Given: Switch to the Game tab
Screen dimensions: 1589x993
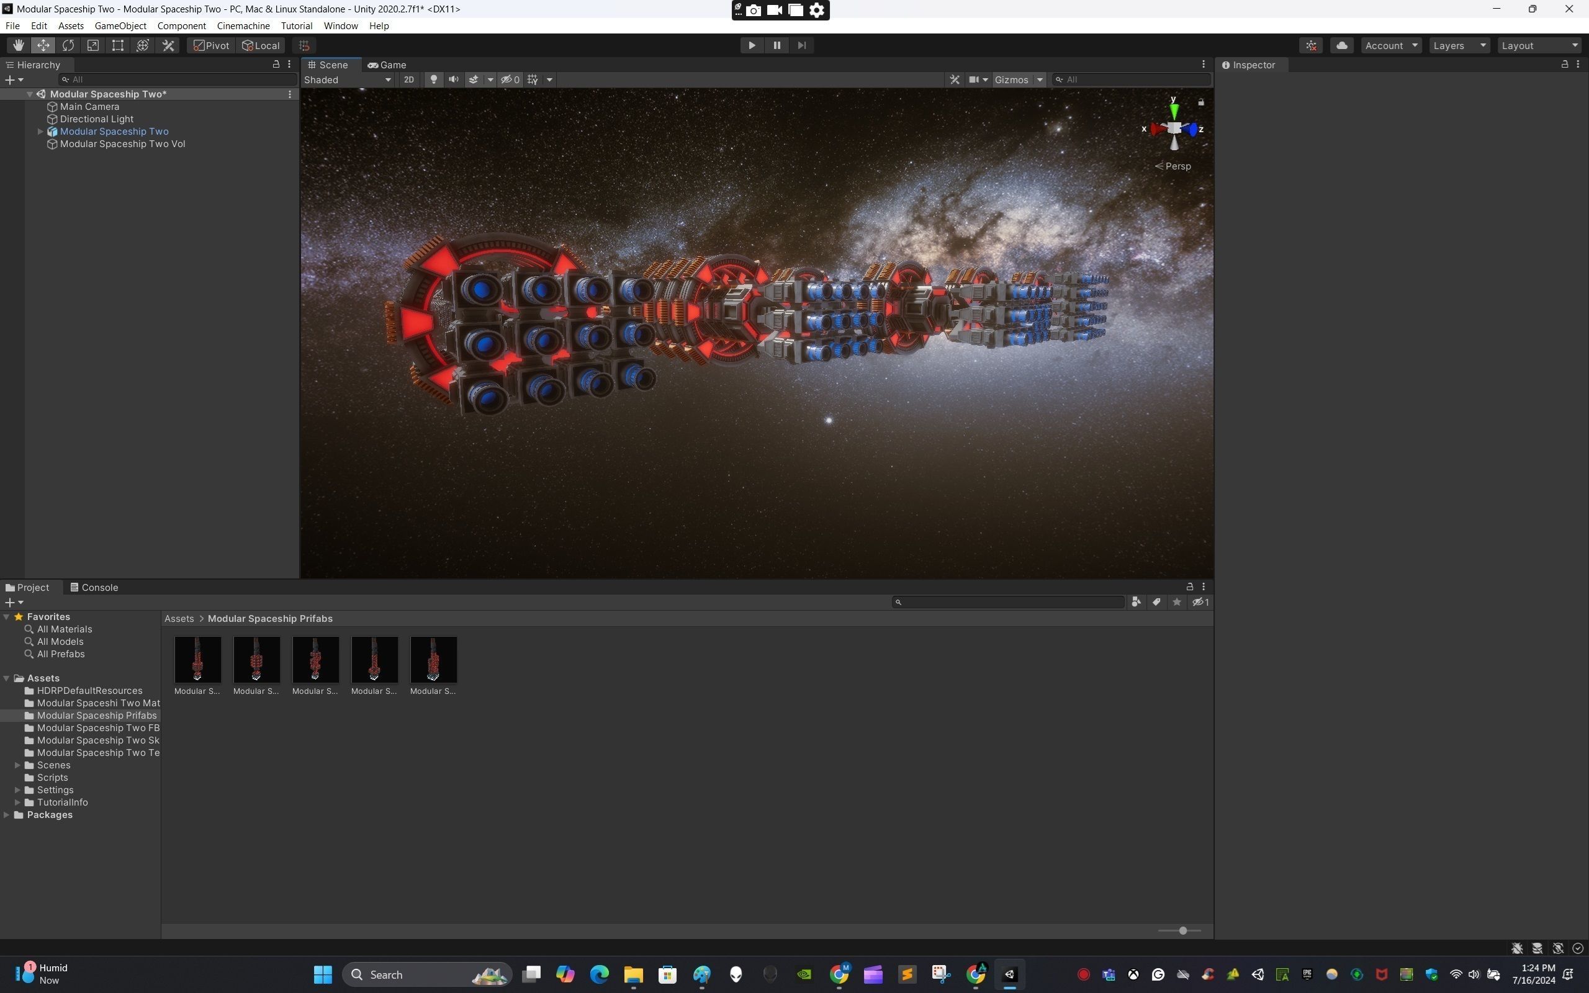Looking at the screenshot, I should tap(387, 65).
